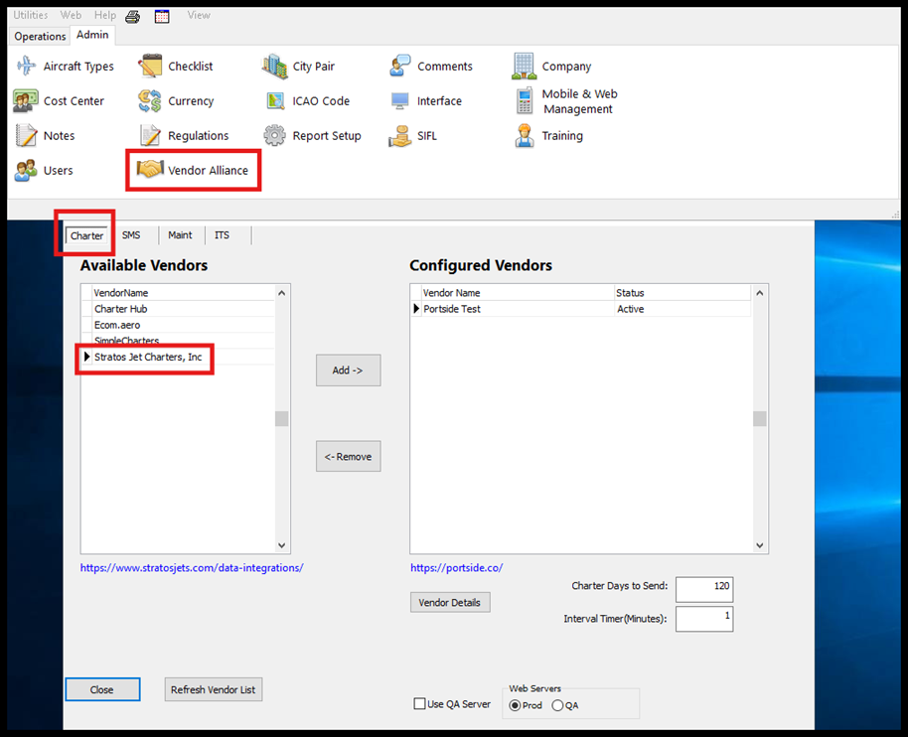
Task: Click the Charter Days to Send field
Action: 703,587
